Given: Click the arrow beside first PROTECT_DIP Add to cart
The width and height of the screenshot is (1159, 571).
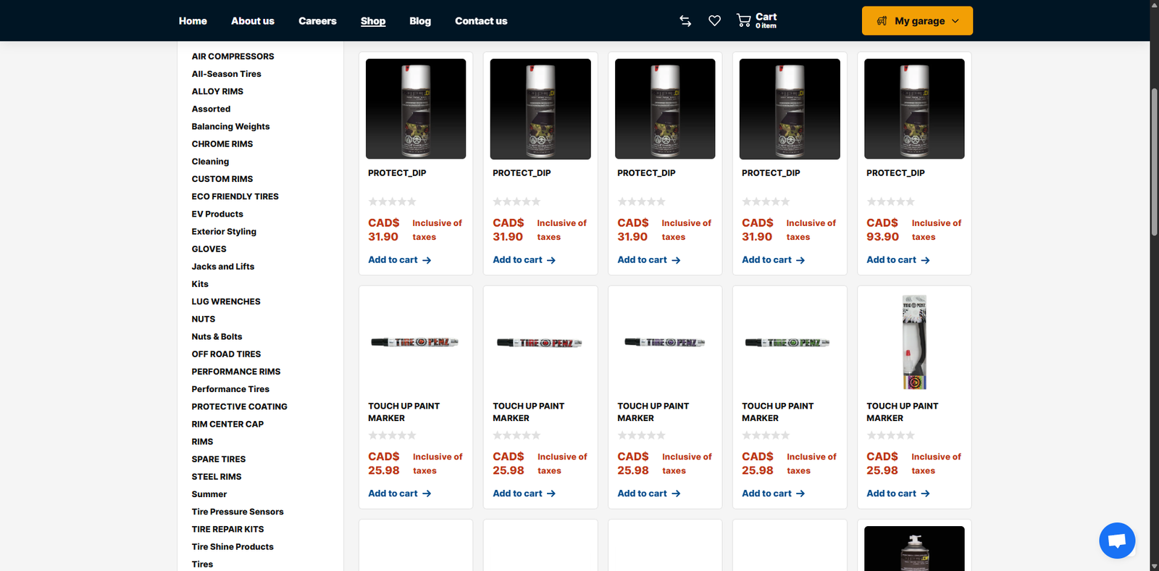Looking at the screenshot, I should (x=427, y=260).
